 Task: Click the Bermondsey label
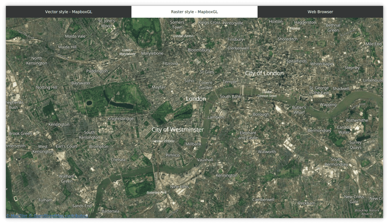point(319,130)
